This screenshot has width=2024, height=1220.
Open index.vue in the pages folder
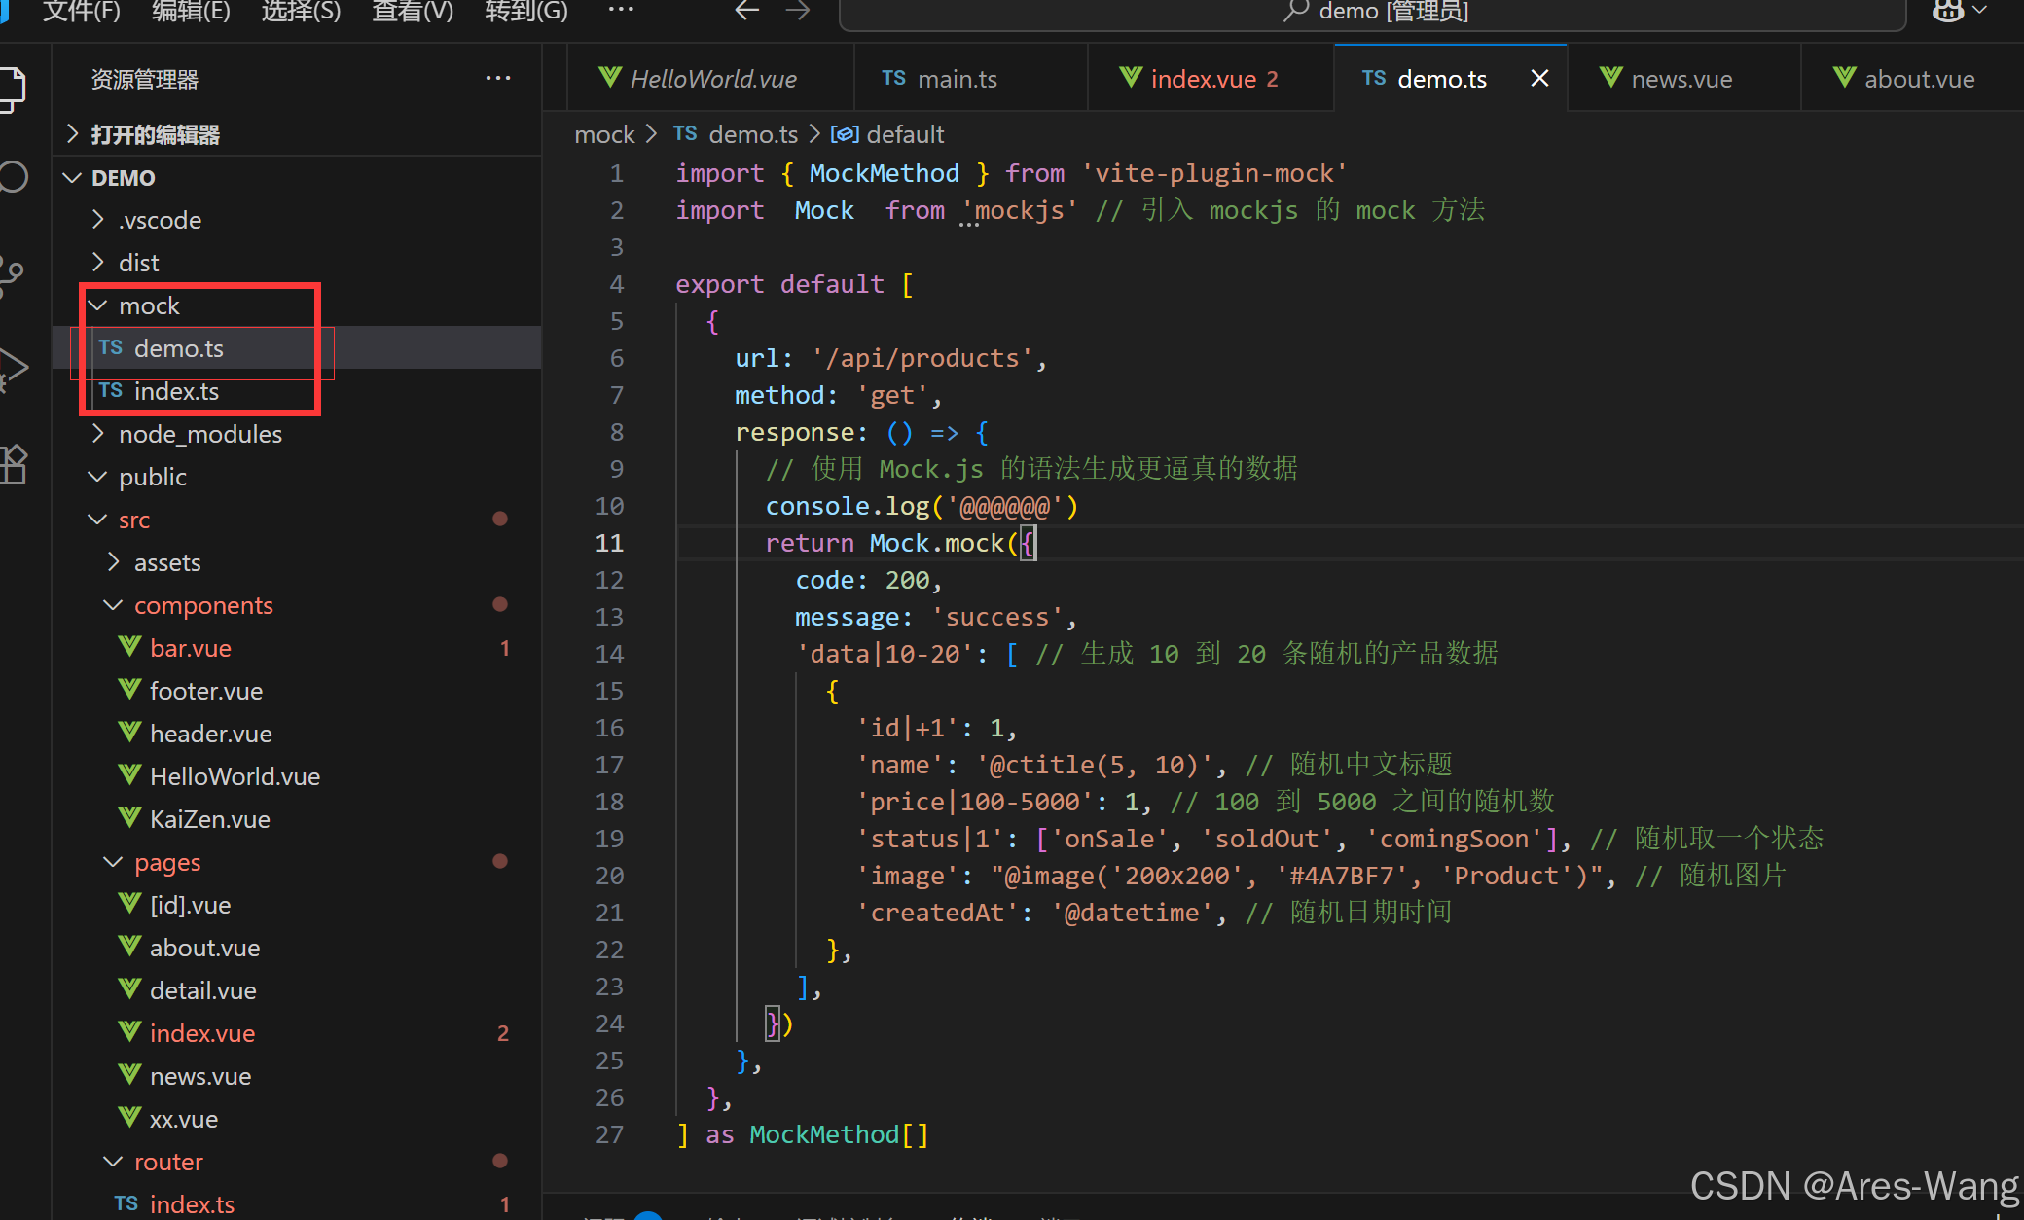click(297, 1033)
